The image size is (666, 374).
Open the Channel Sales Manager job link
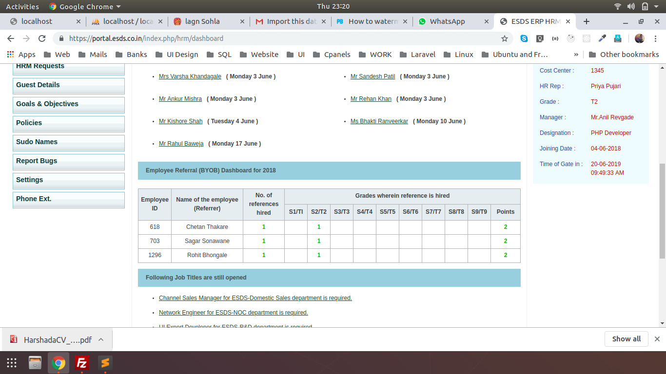255,298
